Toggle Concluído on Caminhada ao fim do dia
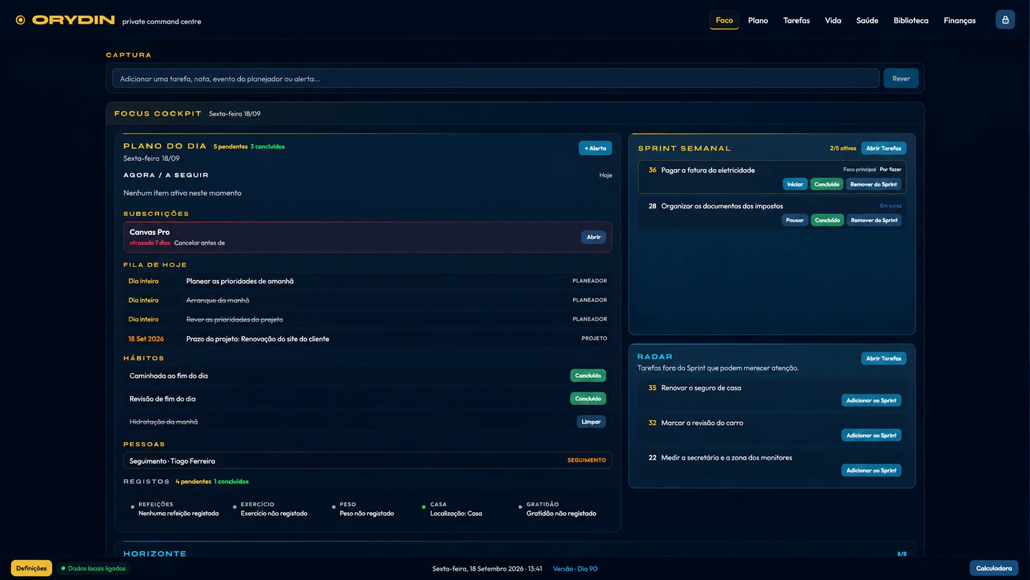Image resolution: width=1030 pixels, height=580 pixels. tap(588, 375)
